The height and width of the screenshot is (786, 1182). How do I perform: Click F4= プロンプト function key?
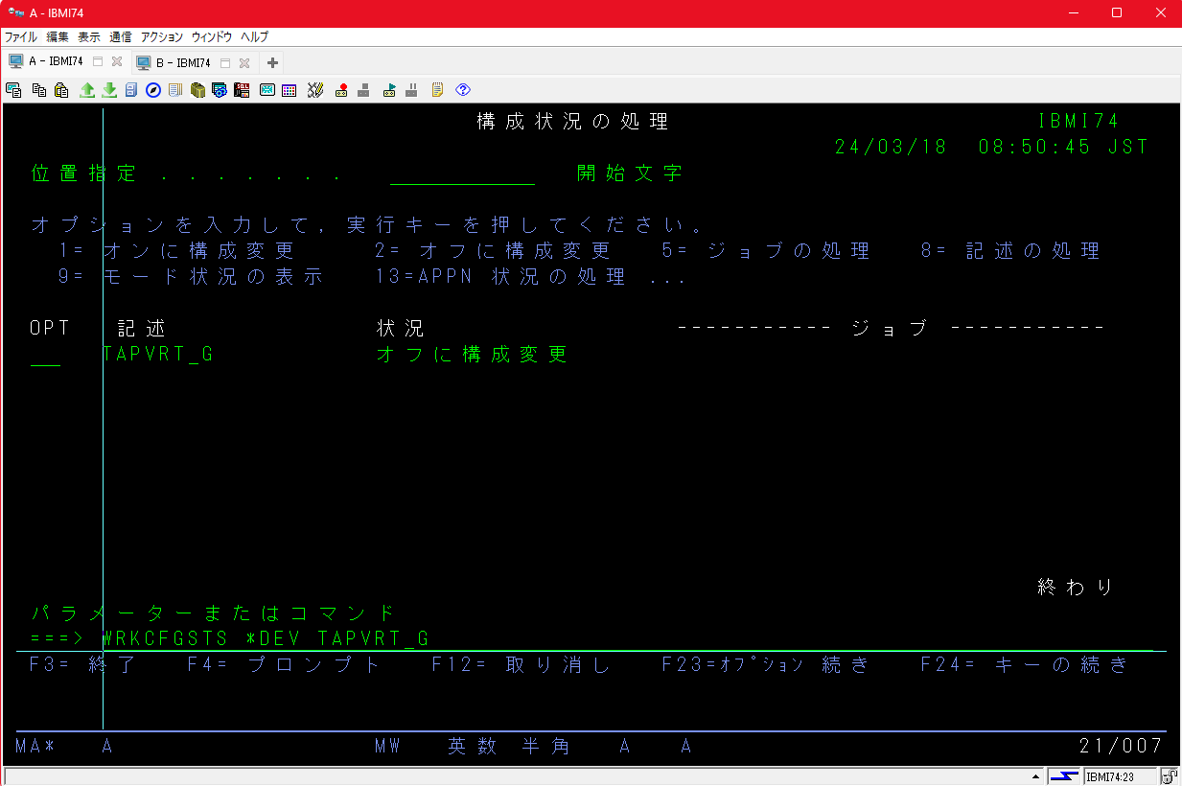point(285,665)
